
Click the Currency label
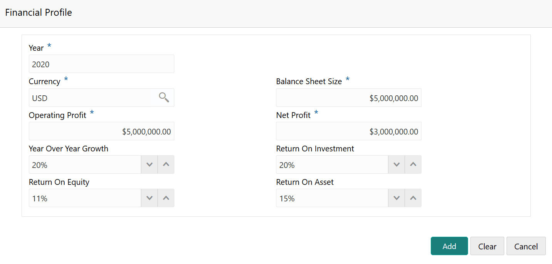(x=45, y=81)
